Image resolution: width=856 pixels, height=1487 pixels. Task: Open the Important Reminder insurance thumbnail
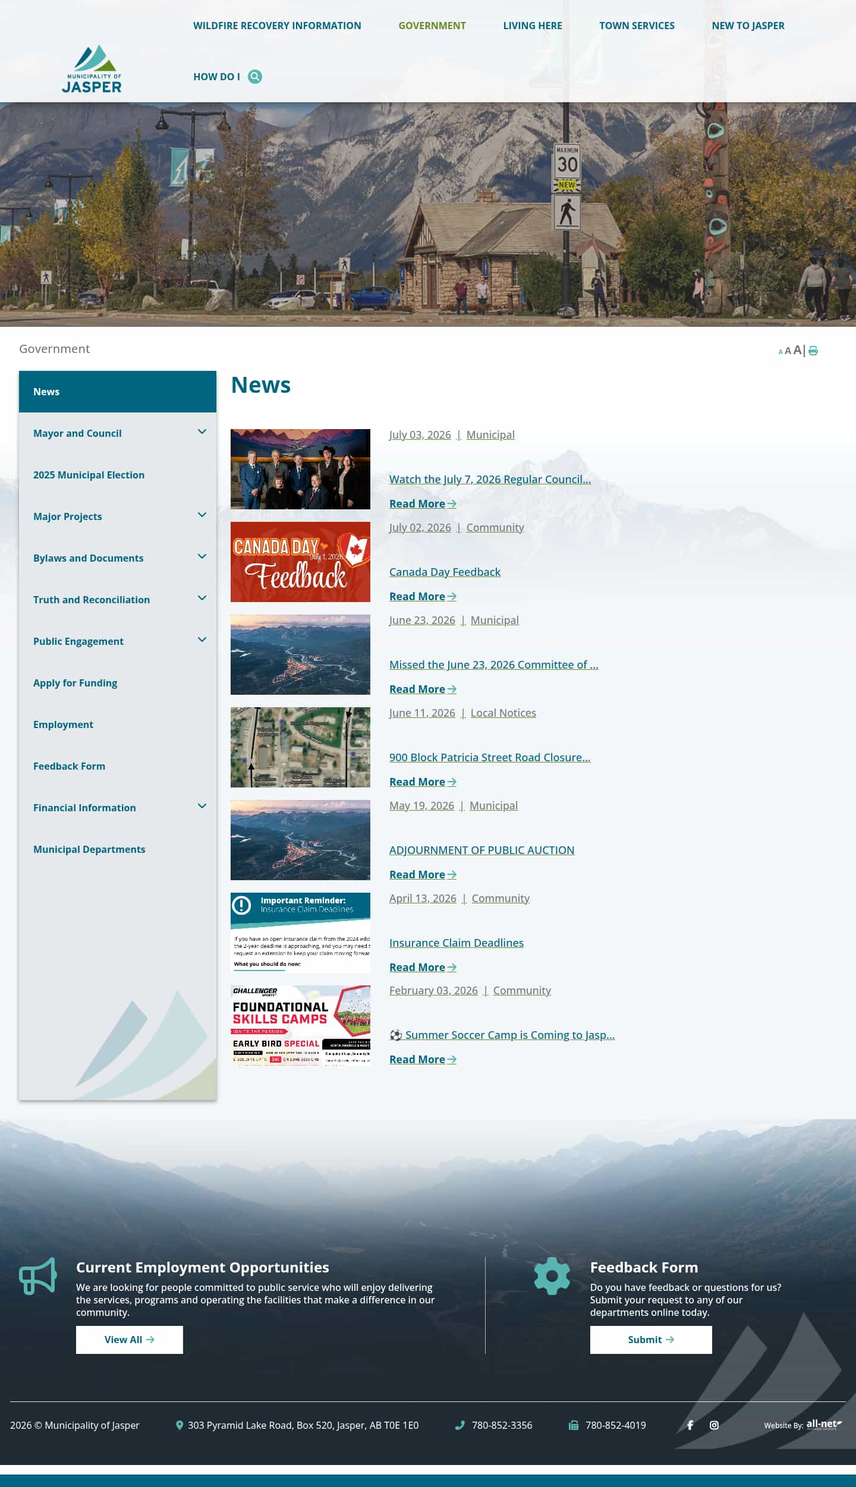pyautogui.click(x=300, y=932)
